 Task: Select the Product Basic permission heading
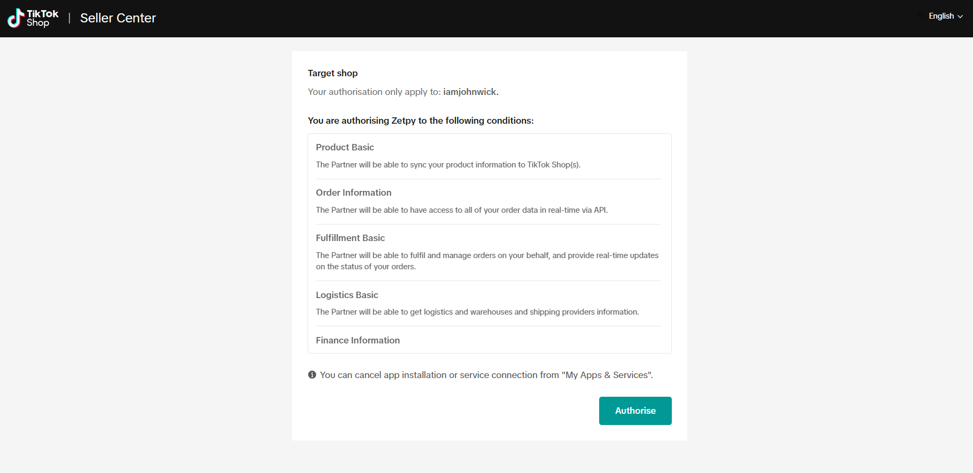pyautogui.click(x=344, y=147)
